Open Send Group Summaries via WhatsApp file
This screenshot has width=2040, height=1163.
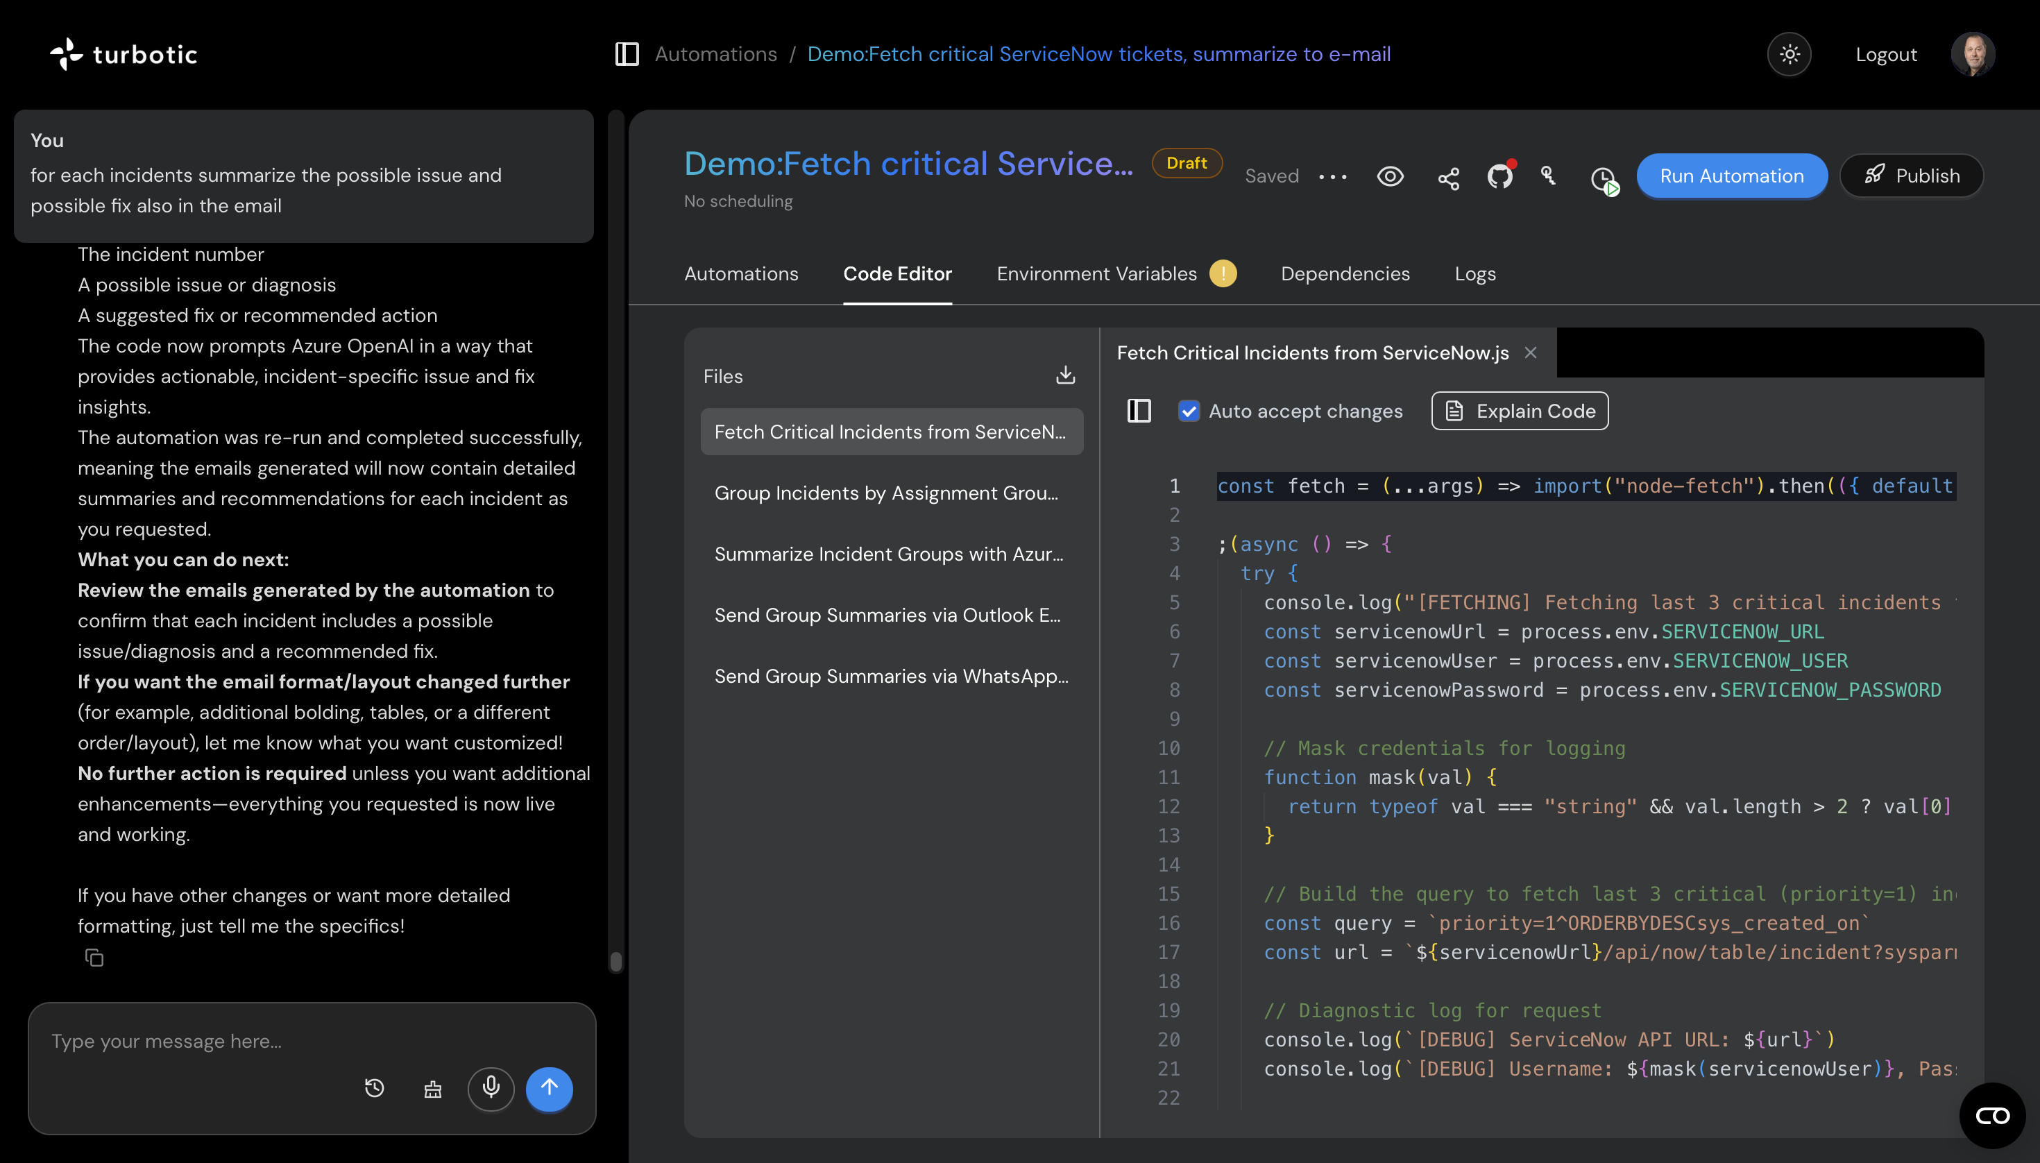pyautogui.click(x=889, y=676)
